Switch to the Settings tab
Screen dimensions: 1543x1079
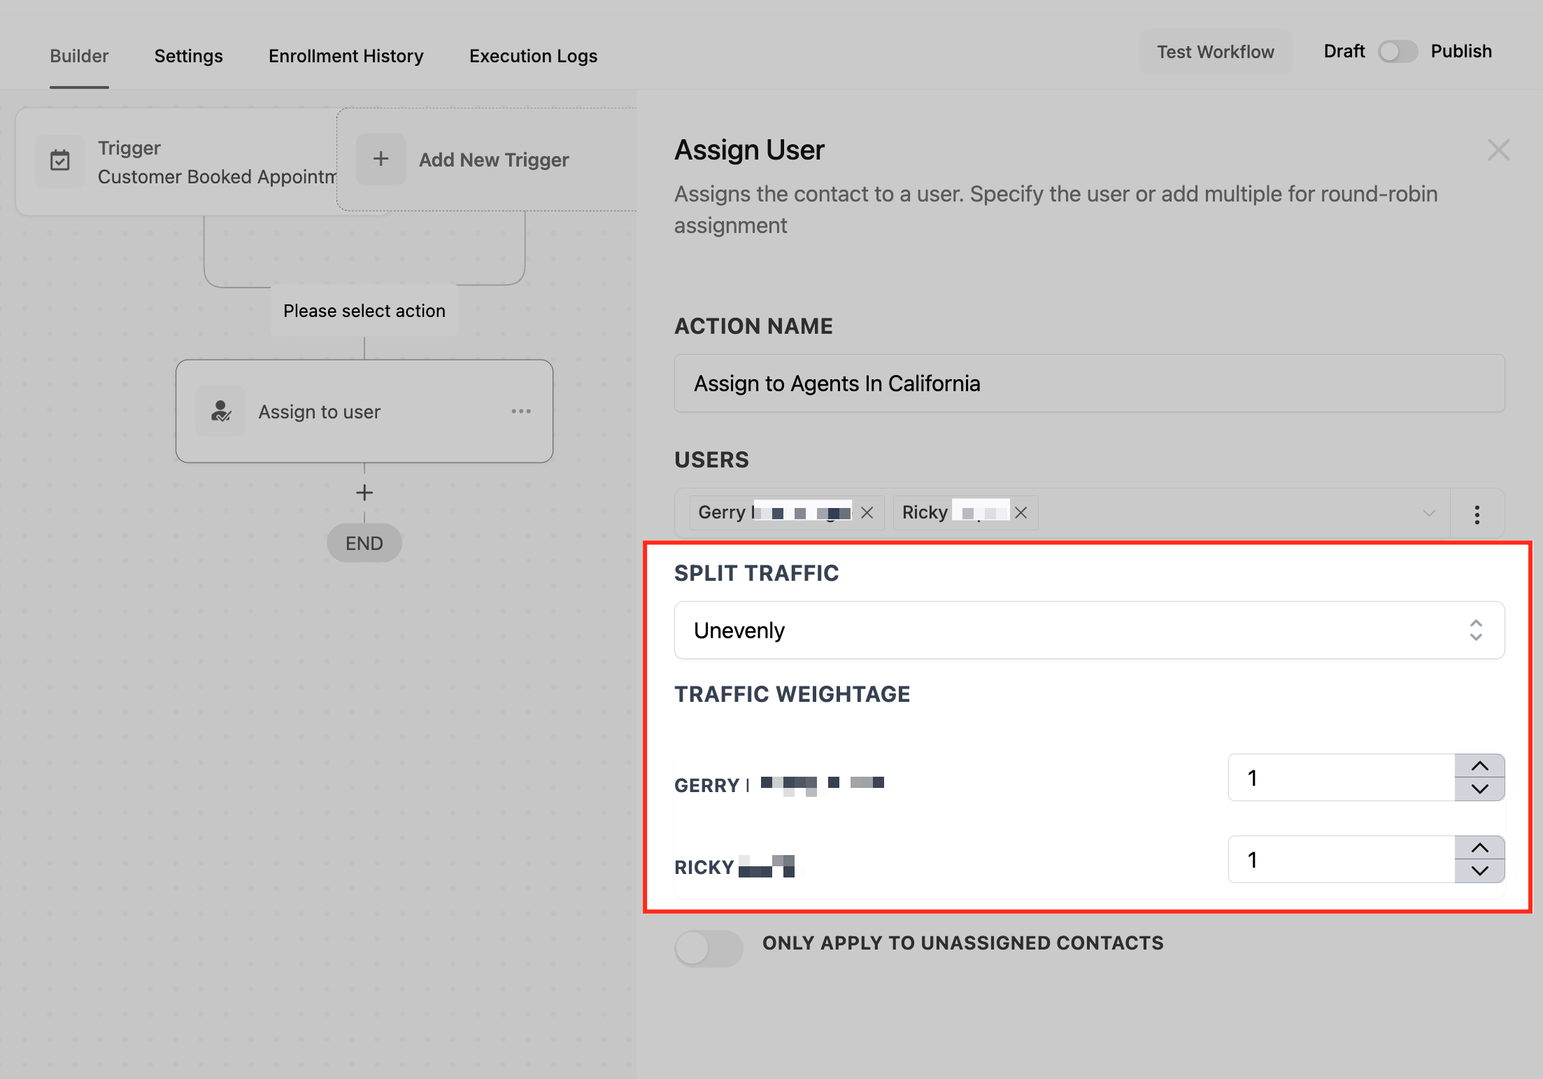(188, 56)
